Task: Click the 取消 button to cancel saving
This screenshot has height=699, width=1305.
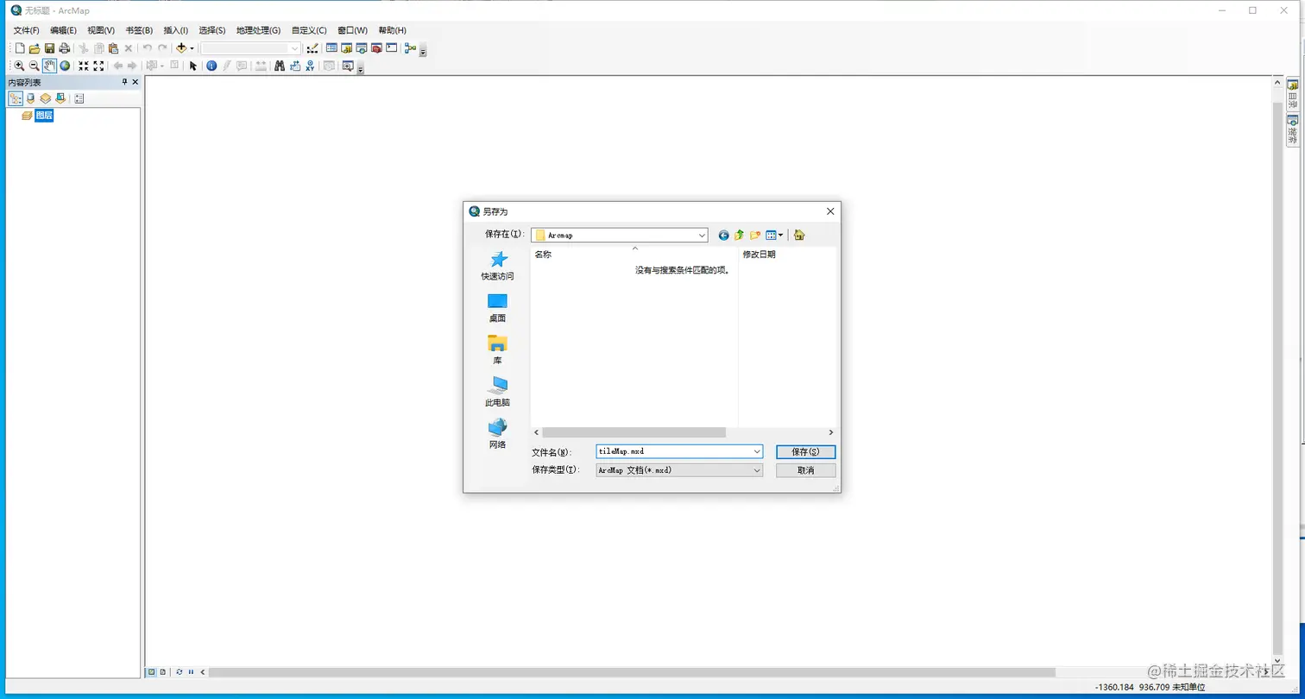Action: 804,469
